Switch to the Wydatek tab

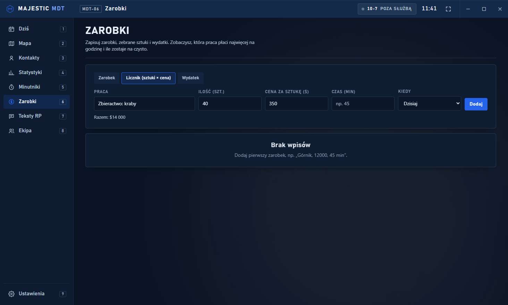pyautogui.click(x=190, y=78)
